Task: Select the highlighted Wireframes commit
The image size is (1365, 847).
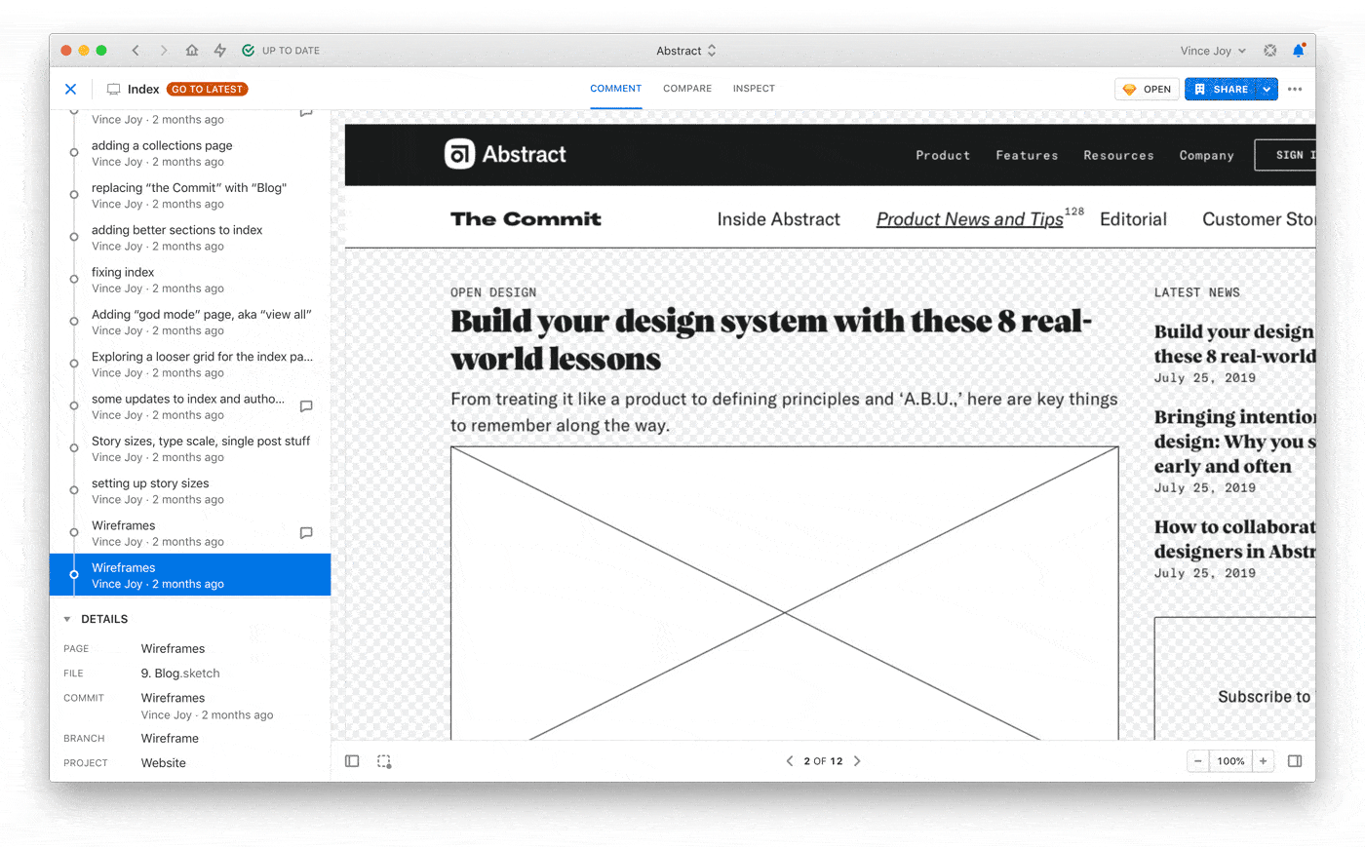Action: point(190,575)
